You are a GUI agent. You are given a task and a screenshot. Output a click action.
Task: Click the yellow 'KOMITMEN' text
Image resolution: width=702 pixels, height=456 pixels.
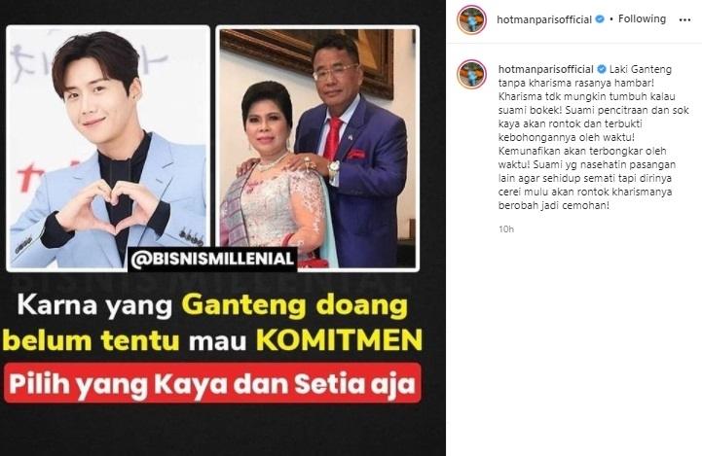coord(340,340)
